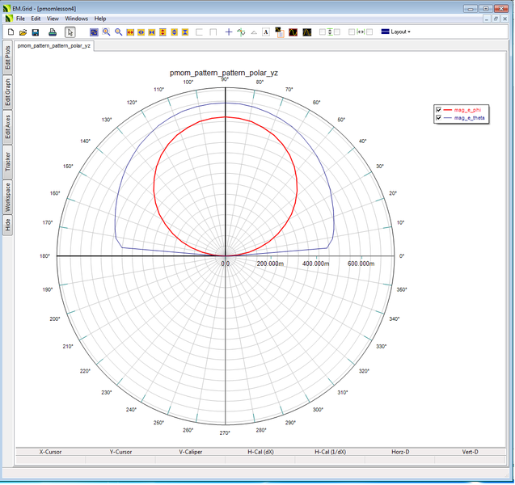Click the red mag_e_phi legend line

[x=450, y=109]
